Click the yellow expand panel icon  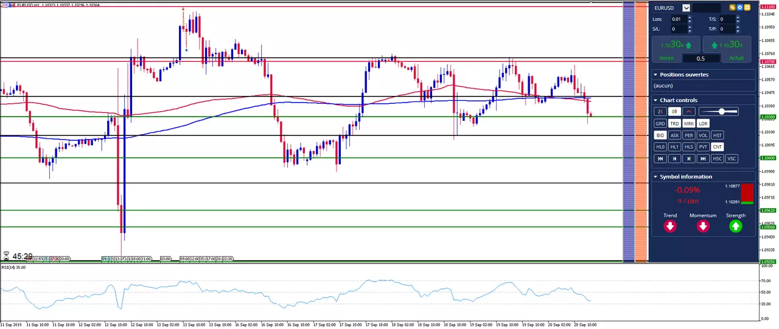click(x=747, y=7)
